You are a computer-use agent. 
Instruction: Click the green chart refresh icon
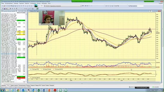(x=38, y=9)
